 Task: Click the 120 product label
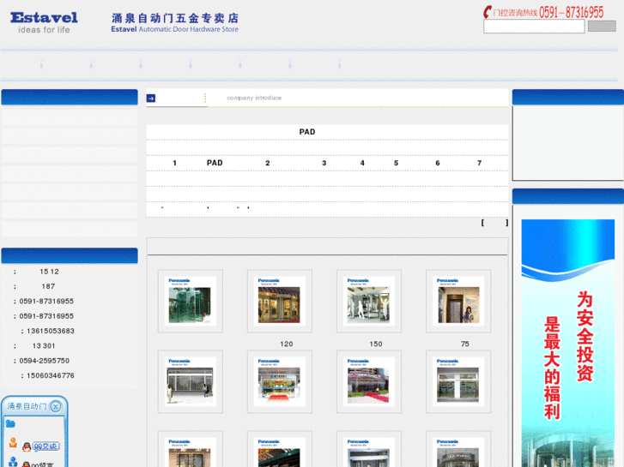[x=287, y=344]
